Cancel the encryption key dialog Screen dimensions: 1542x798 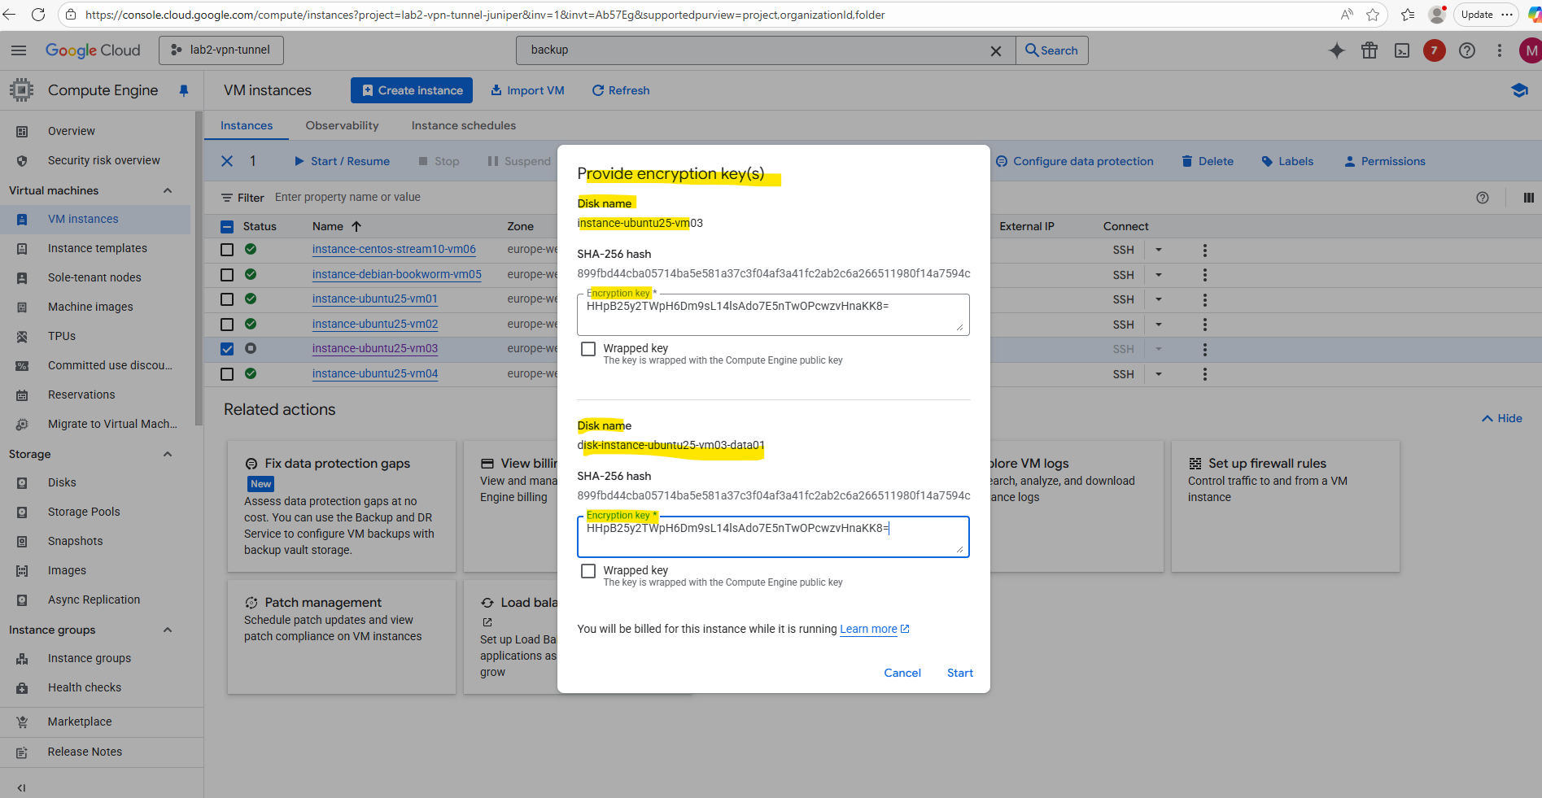pyautogui.click(x=902, y=673)
